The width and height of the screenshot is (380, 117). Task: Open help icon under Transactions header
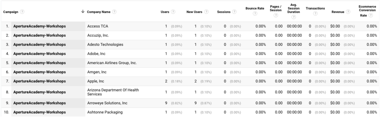click(x=315, y=14)
